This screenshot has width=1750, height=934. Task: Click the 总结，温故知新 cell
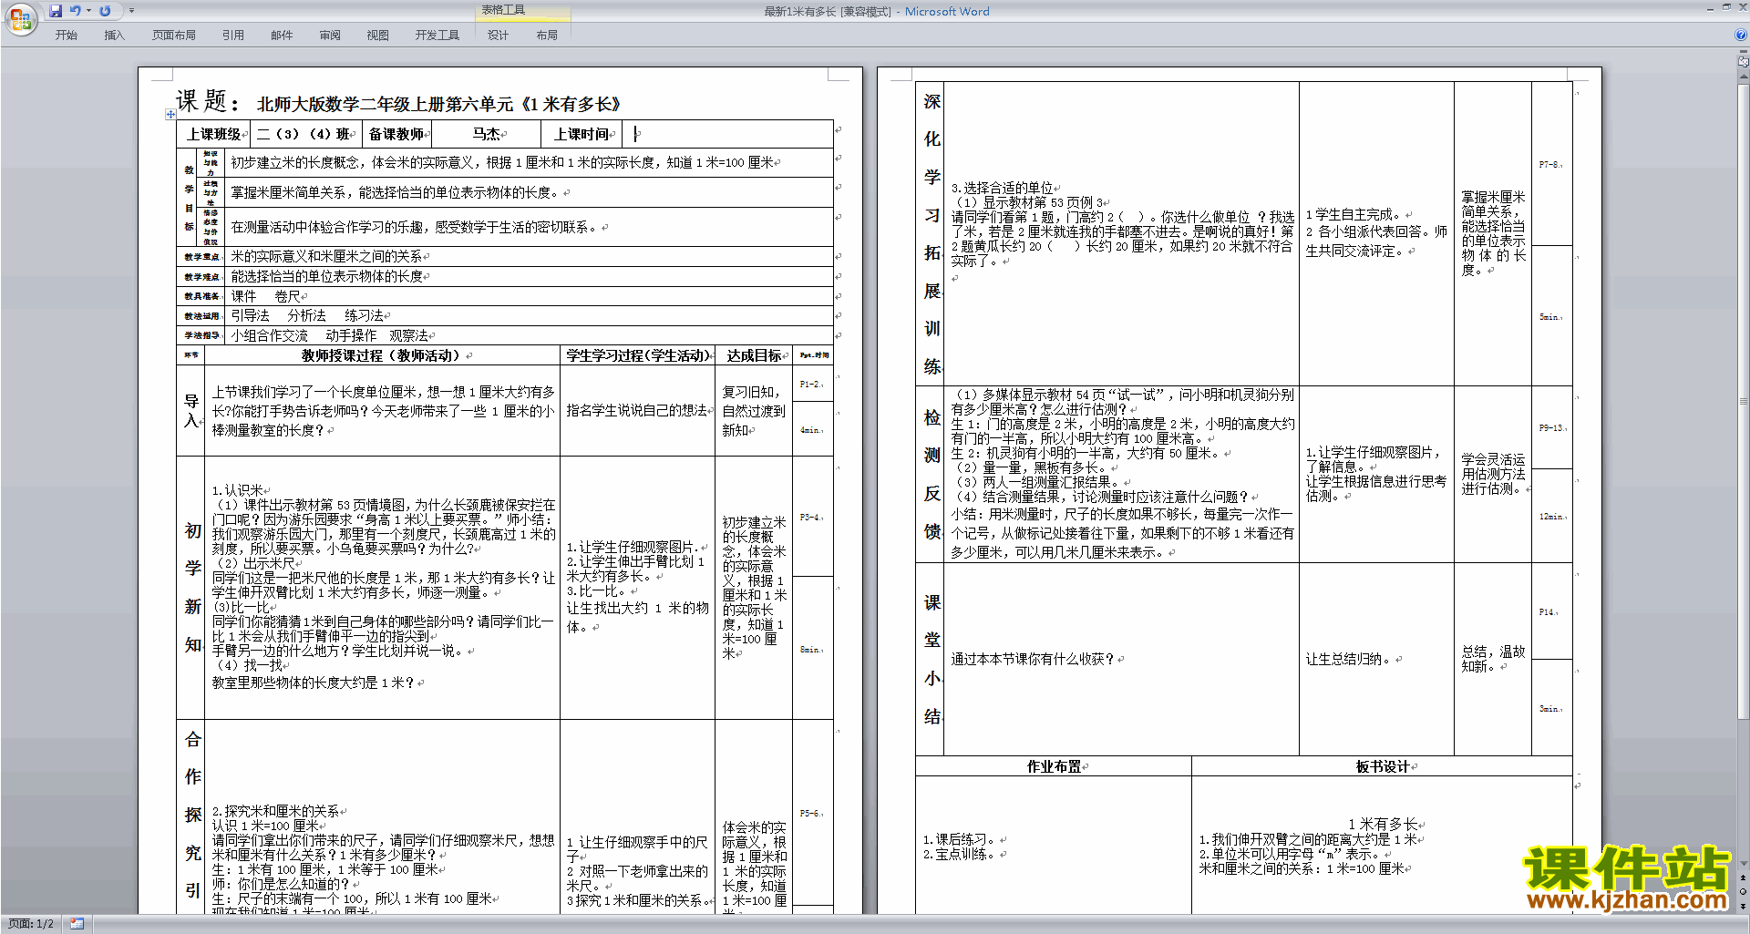tap(1493, 659)
